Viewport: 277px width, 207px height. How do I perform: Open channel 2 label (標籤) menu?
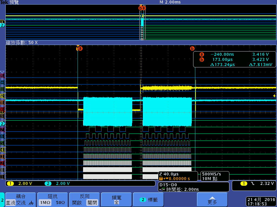click(149, 200)
